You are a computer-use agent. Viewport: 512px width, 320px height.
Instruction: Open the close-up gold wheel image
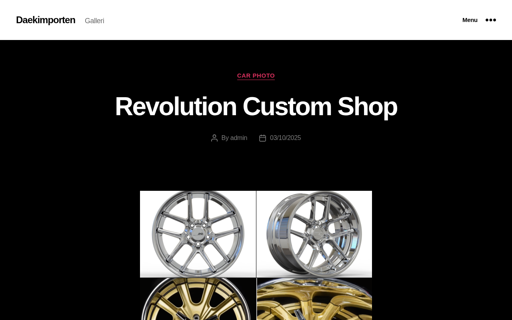click(x=314, y=299)
